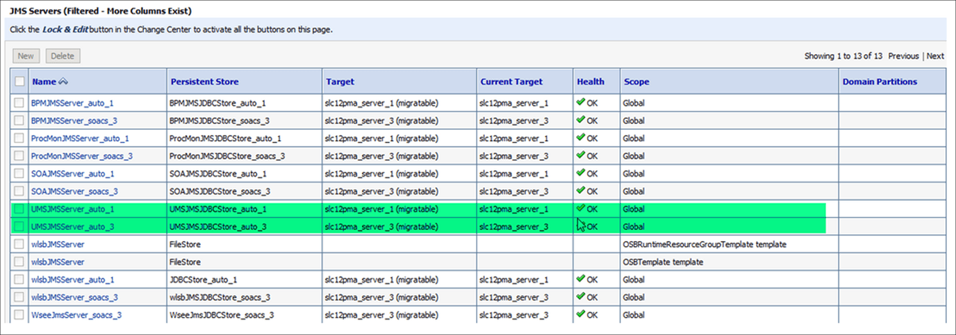Click green health checkmark for BPMJMSServer_auto_1

(x=581, y=102)
